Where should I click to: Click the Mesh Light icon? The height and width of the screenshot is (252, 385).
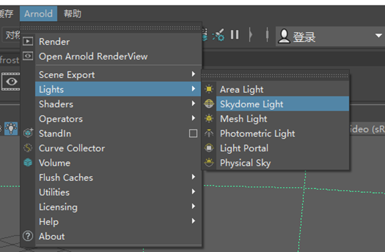point(209,118)
